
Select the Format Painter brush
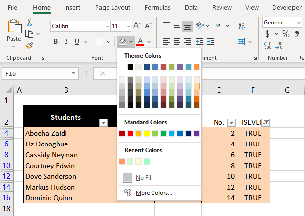(x=29, y=45)
